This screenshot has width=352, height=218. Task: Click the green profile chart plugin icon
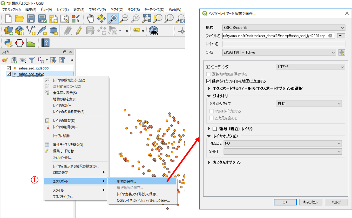[x=31, y=43]
